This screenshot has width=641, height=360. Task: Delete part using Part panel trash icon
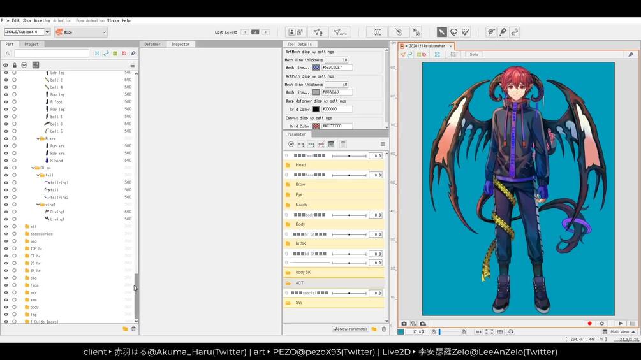(133, 329)
